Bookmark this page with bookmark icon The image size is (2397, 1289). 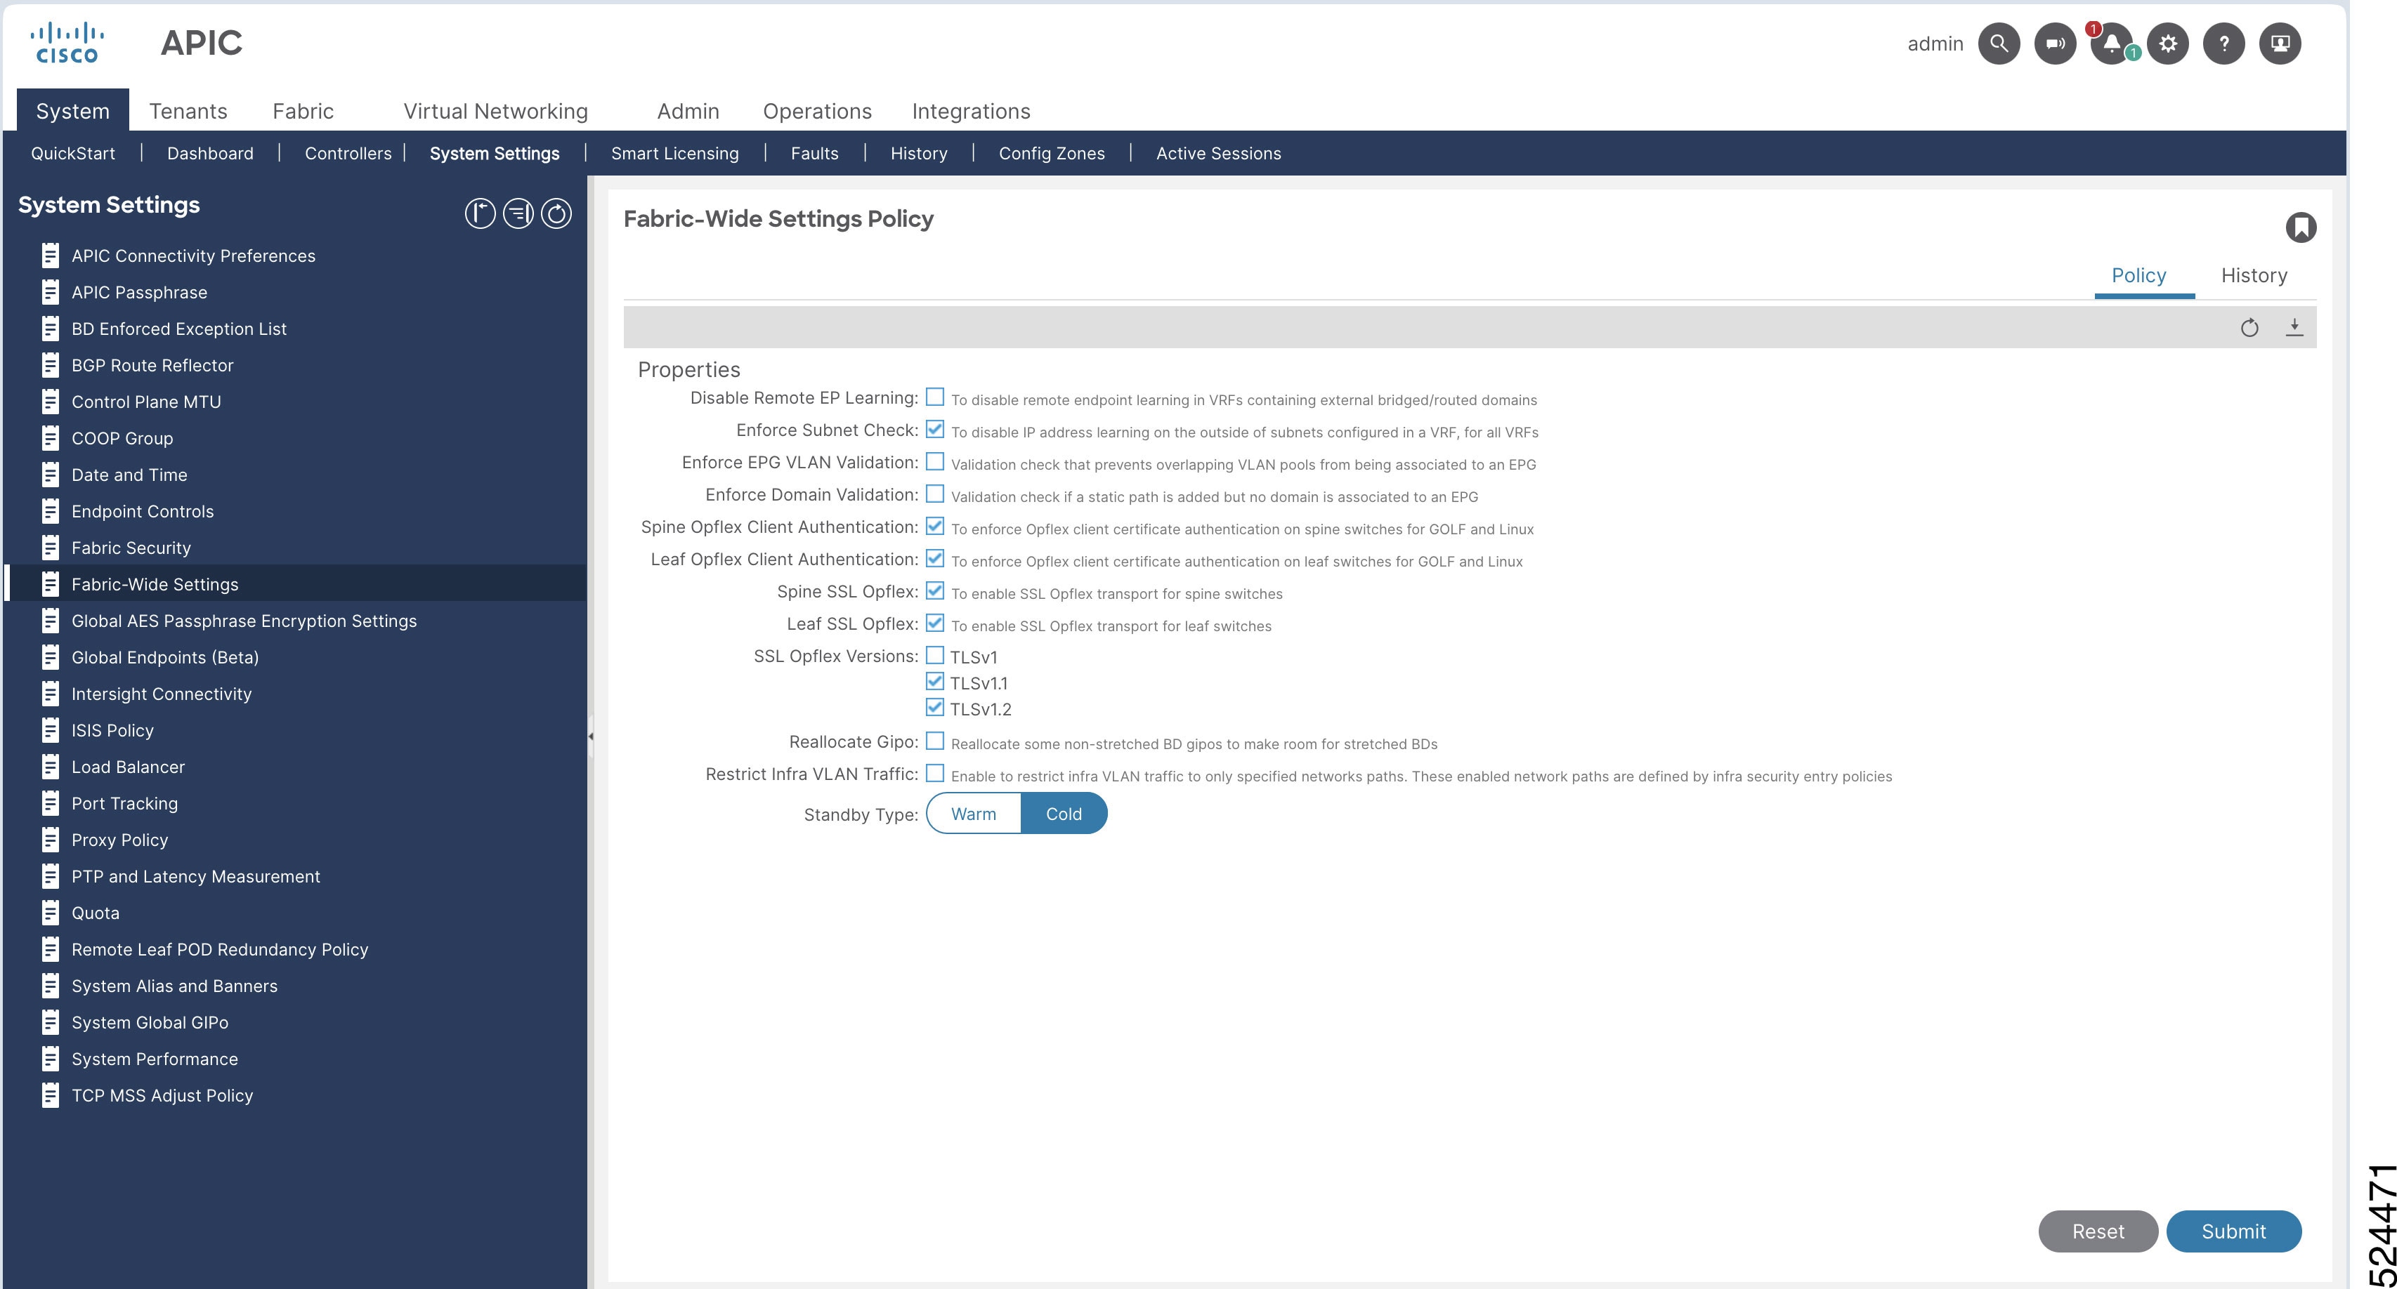click(x=2300, y=228)
